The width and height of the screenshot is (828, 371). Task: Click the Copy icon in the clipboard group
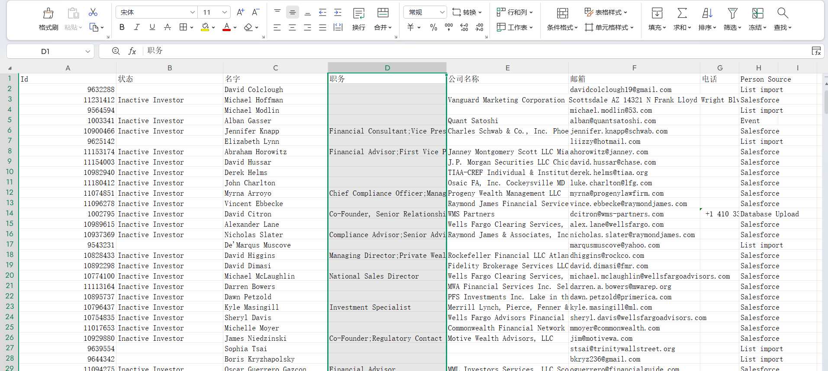[93, 27]
